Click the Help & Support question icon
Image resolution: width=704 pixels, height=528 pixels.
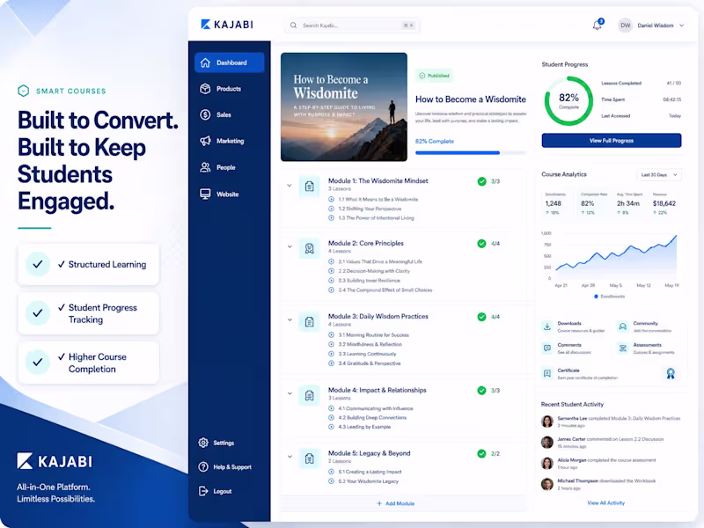pyautogui.click(x=203, y=467)
